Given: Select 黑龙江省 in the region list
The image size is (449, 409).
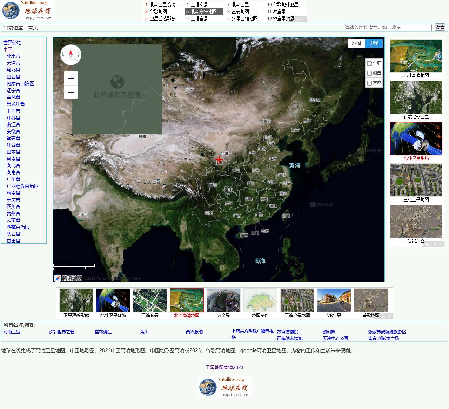Looking at the screenshot, I should pos(16,104).
